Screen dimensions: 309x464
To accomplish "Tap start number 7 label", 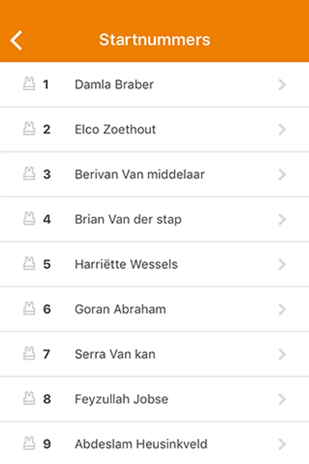I will click(47, 354).
